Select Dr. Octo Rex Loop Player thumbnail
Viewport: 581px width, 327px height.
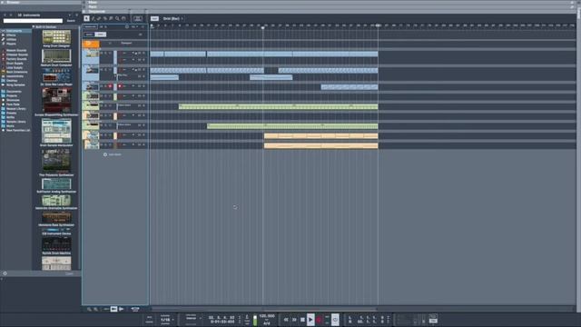tap(56, 75)
